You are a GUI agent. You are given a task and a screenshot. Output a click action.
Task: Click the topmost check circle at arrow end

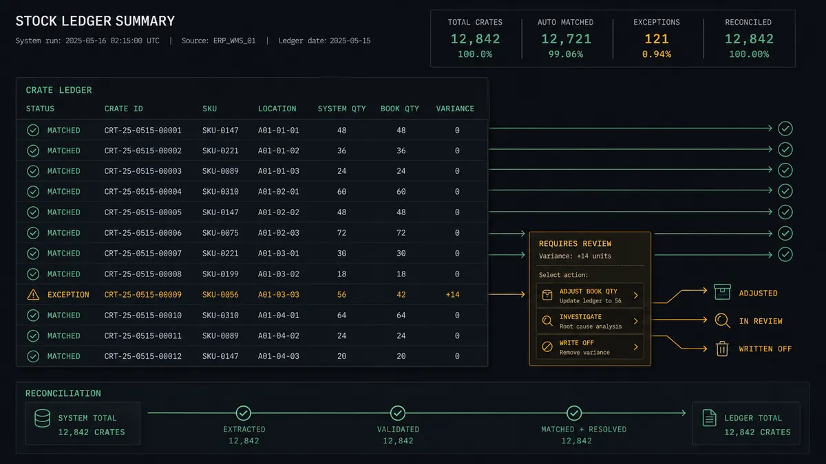point(785,129)
